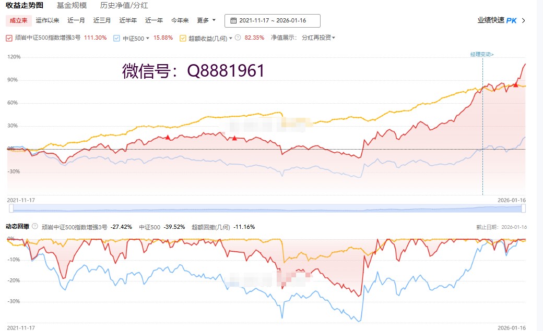Open the 更多 time range dropdown
Viewport: 543px width, 331px height.
[x=206, y=21]
